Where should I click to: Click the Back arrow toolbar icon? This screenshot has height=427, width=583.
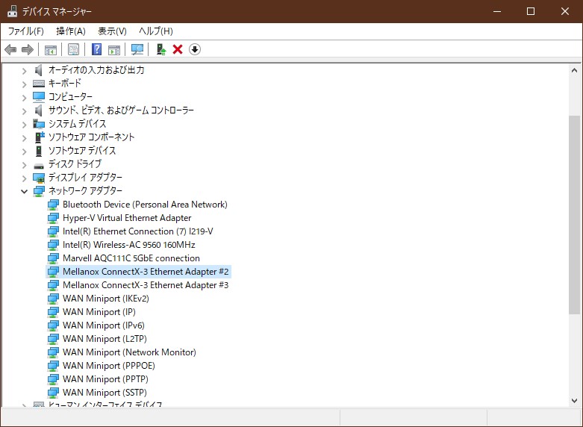click(10, 49)
